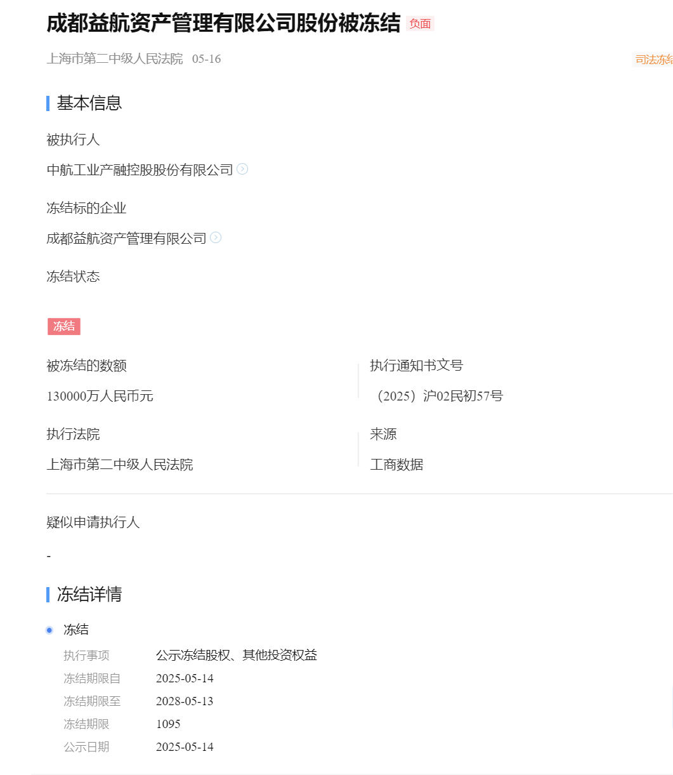This screenshot has width=673, height=775.
Task: Click the 冻结期限自 label
Action: [x=92, y=679]
